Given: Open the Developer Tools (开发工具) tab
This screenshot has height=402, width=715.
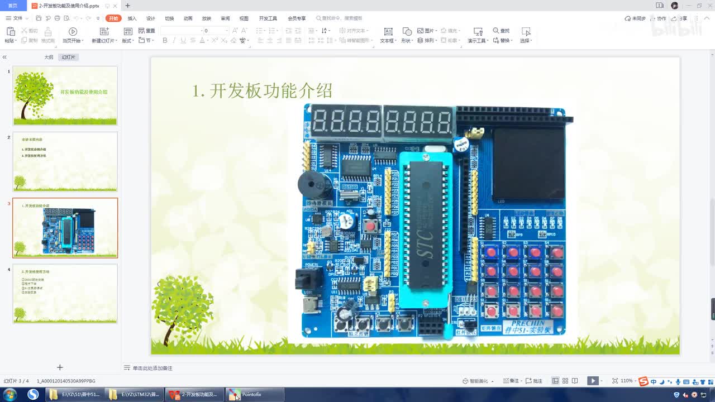Looking at the screenshot, I should coord(268,18).
